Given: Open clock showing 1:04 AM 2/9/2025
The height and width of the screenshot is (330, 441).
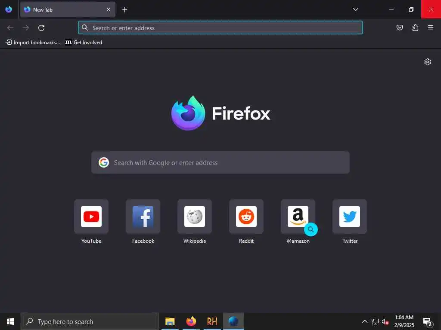Looking at the screenshot, I should [404, 321].
